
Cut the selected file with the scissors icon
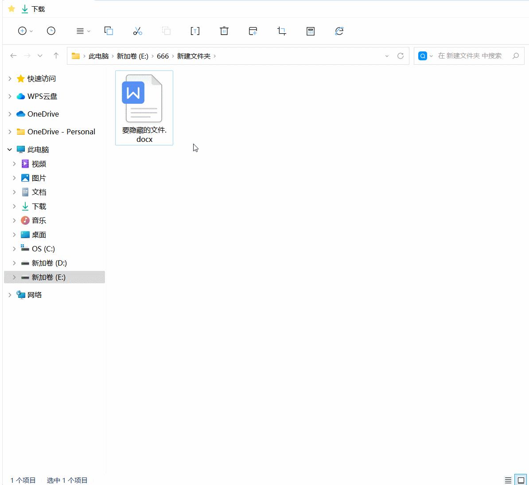(x=137, y=31)
